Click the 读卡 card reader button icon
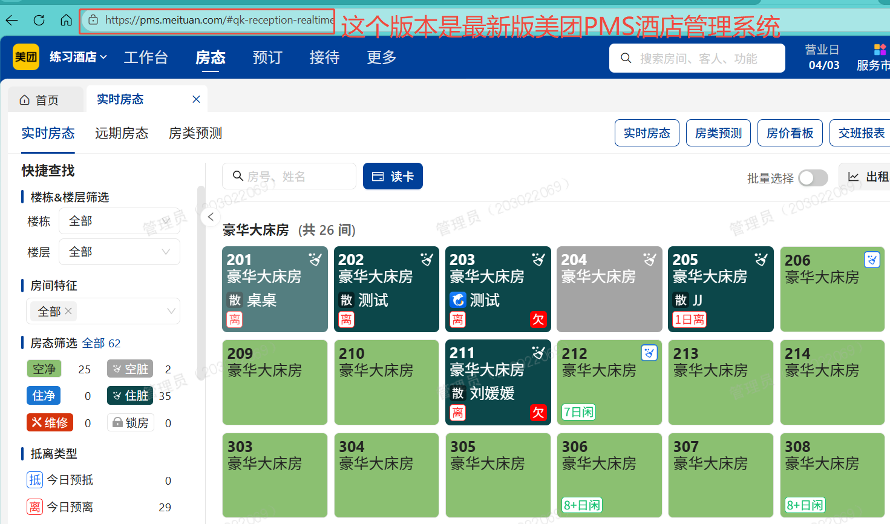Viewport: 890px width, 524px height. [x=378, y=176]
